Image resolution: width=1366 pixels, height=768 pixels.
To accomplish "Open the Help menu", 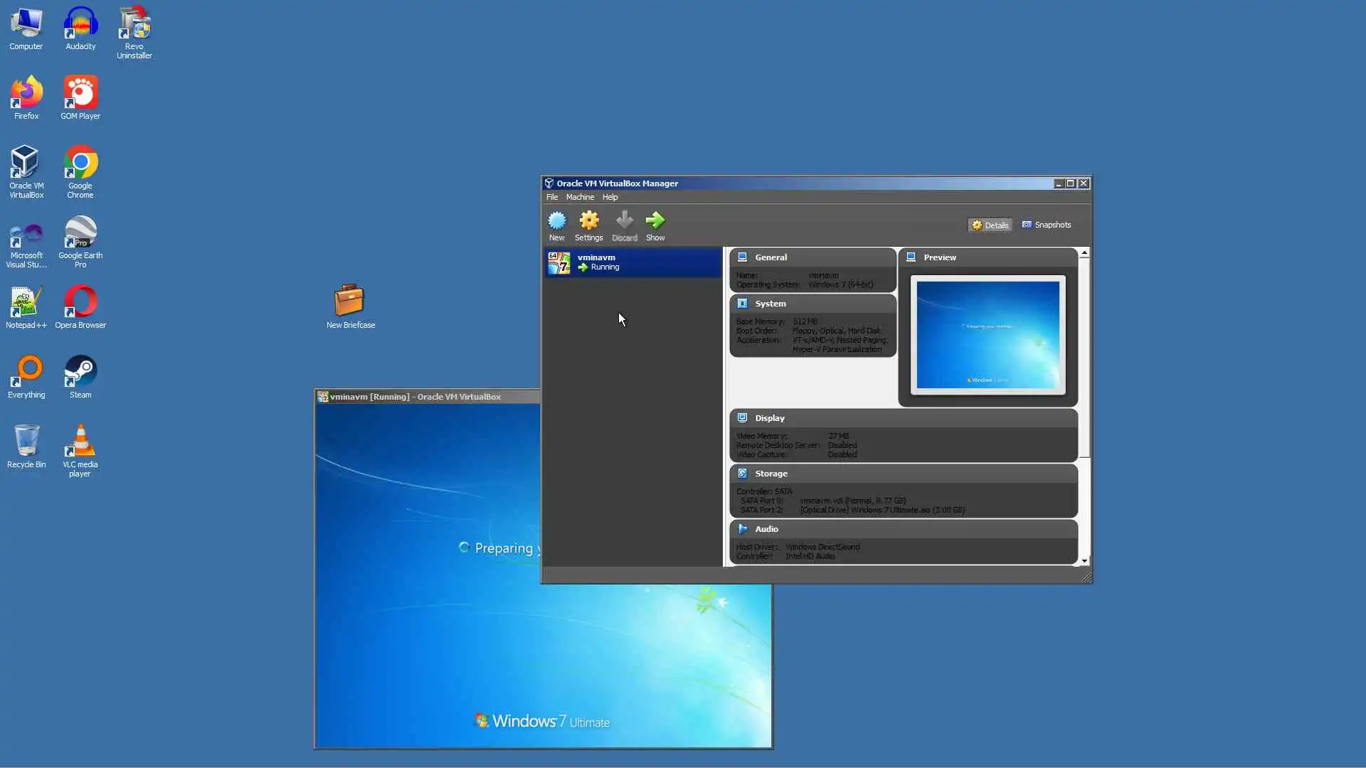I will (610, 197).
